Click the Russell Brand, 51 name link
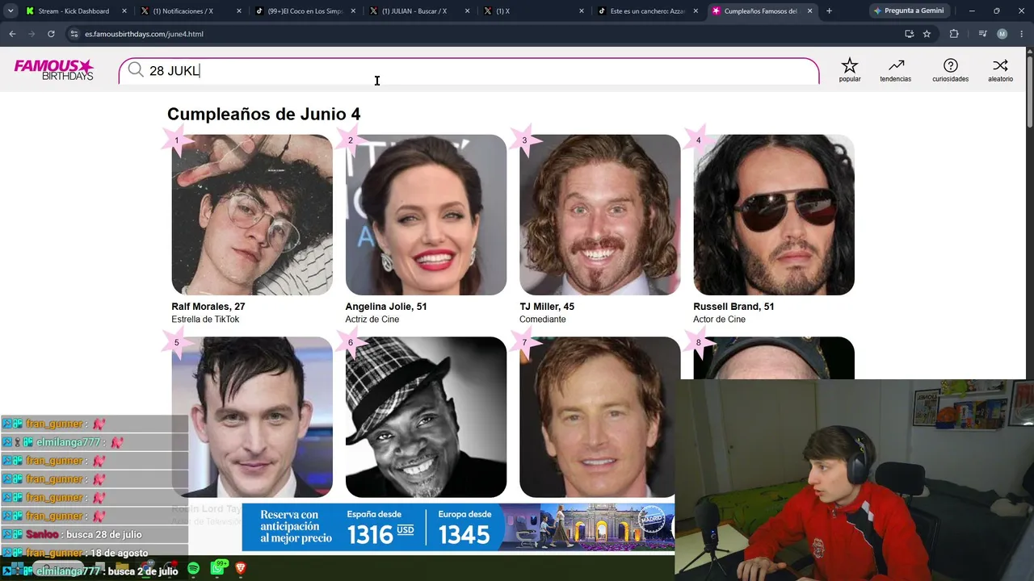Screen dimensions: 1034x581 [x=733, y=307]
